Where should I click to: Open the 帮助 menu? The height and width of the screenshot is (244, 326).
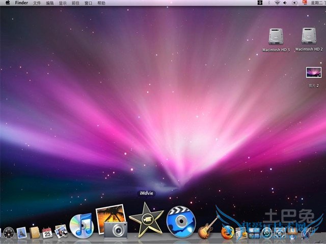point(101,3)
